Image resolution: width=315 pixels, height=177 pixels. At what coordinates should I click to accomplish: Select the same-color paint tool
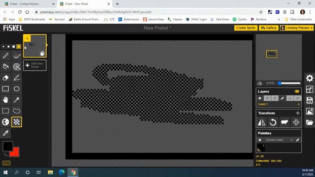(x=16, y=67)
